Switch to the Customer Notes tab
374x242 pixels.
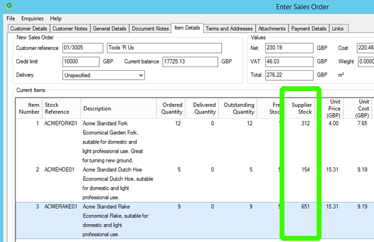[70, 28]
